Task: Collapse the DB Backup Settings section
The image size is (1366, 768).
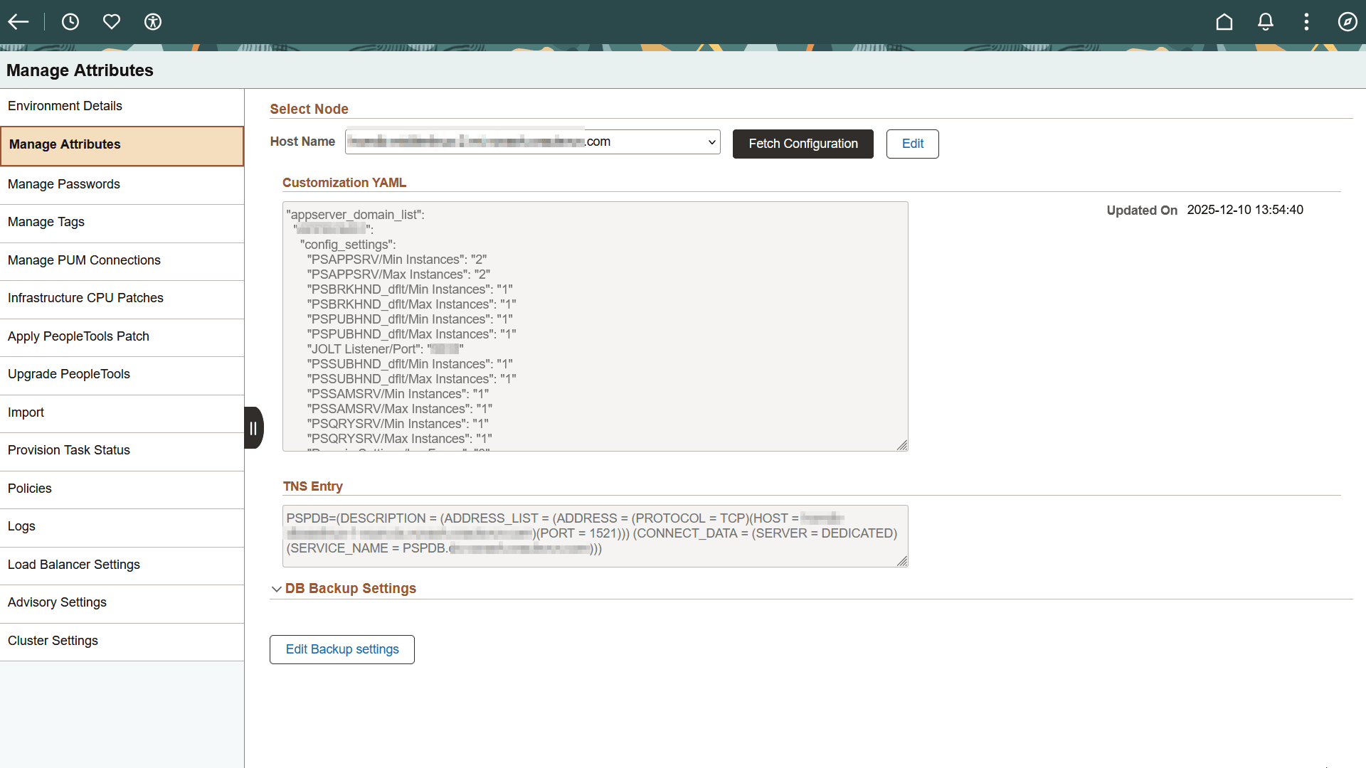Action: (x=277, y=589)
